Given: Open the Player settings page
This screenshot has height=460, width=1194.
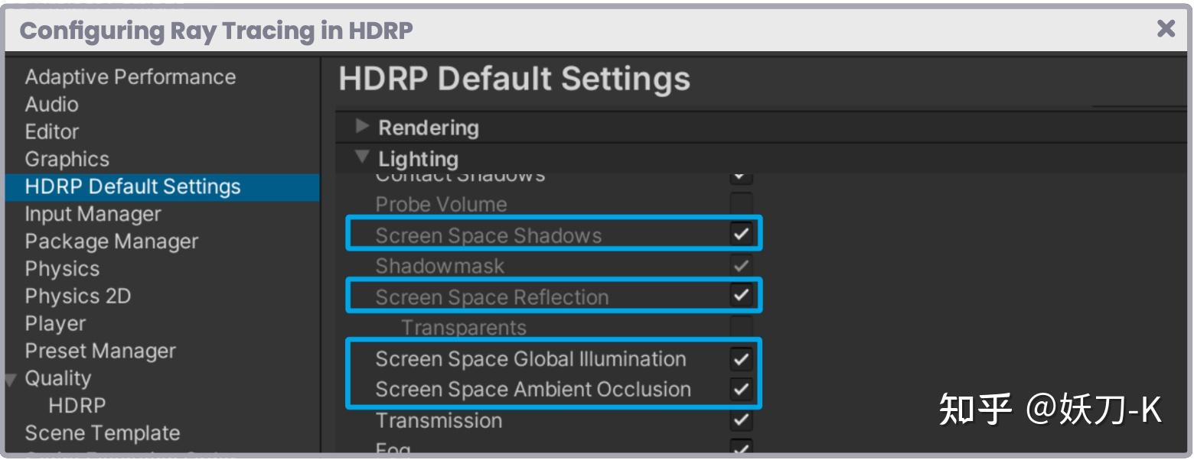Looking at the screenshot, I should [x=54, y=323].
